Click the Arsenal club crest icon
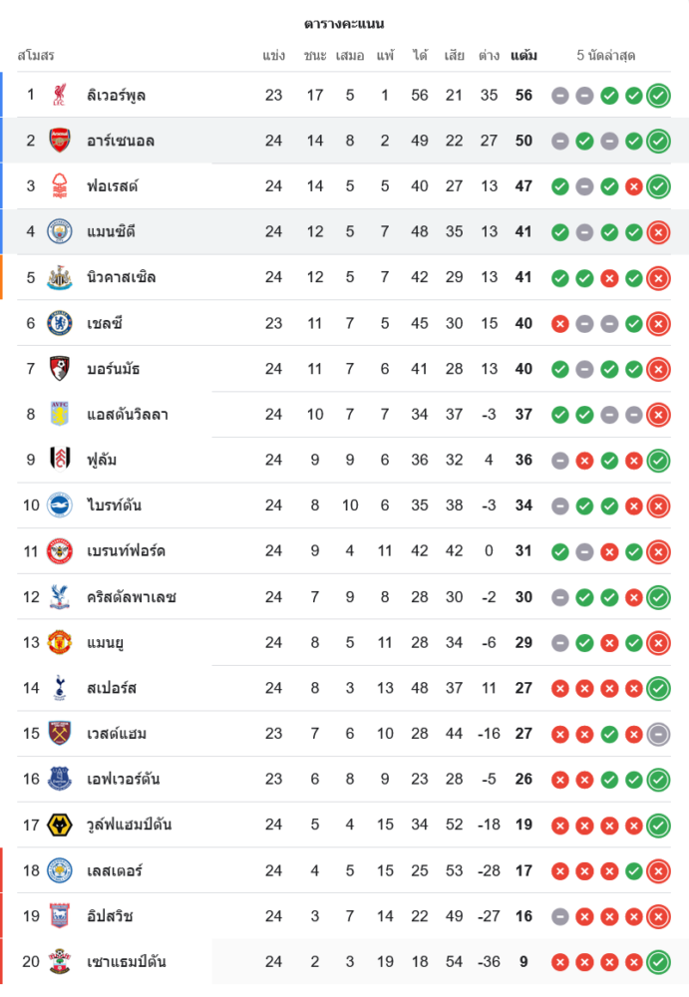The width and height of the screenshot is (689, 997). click(x=60, y=141)
